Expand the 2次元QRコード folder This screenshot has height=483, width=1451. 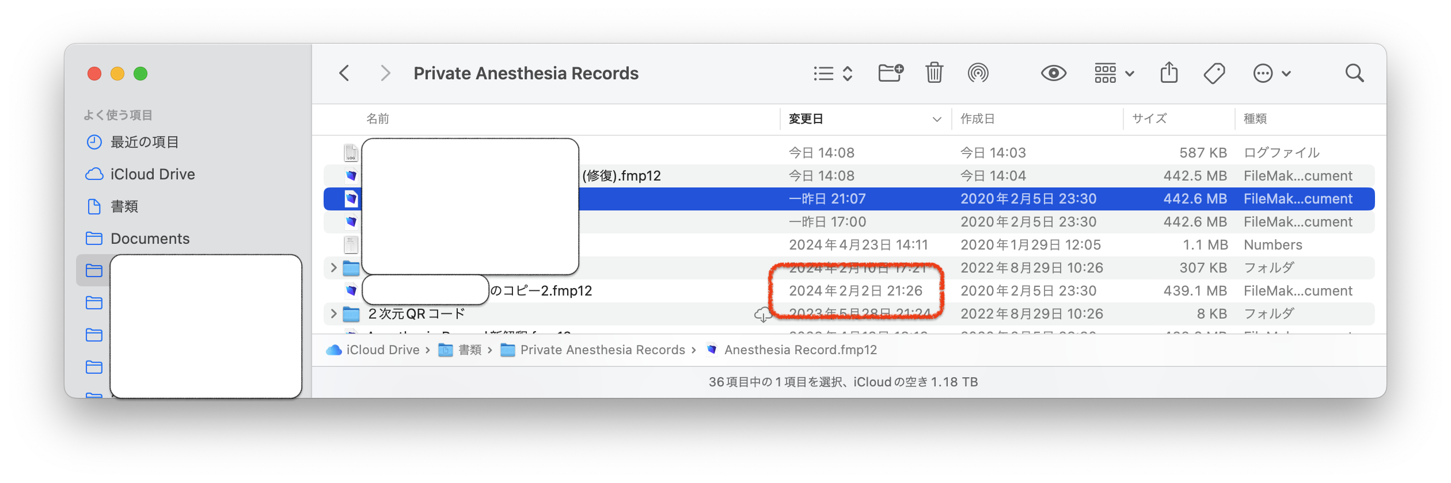[333, 314]
